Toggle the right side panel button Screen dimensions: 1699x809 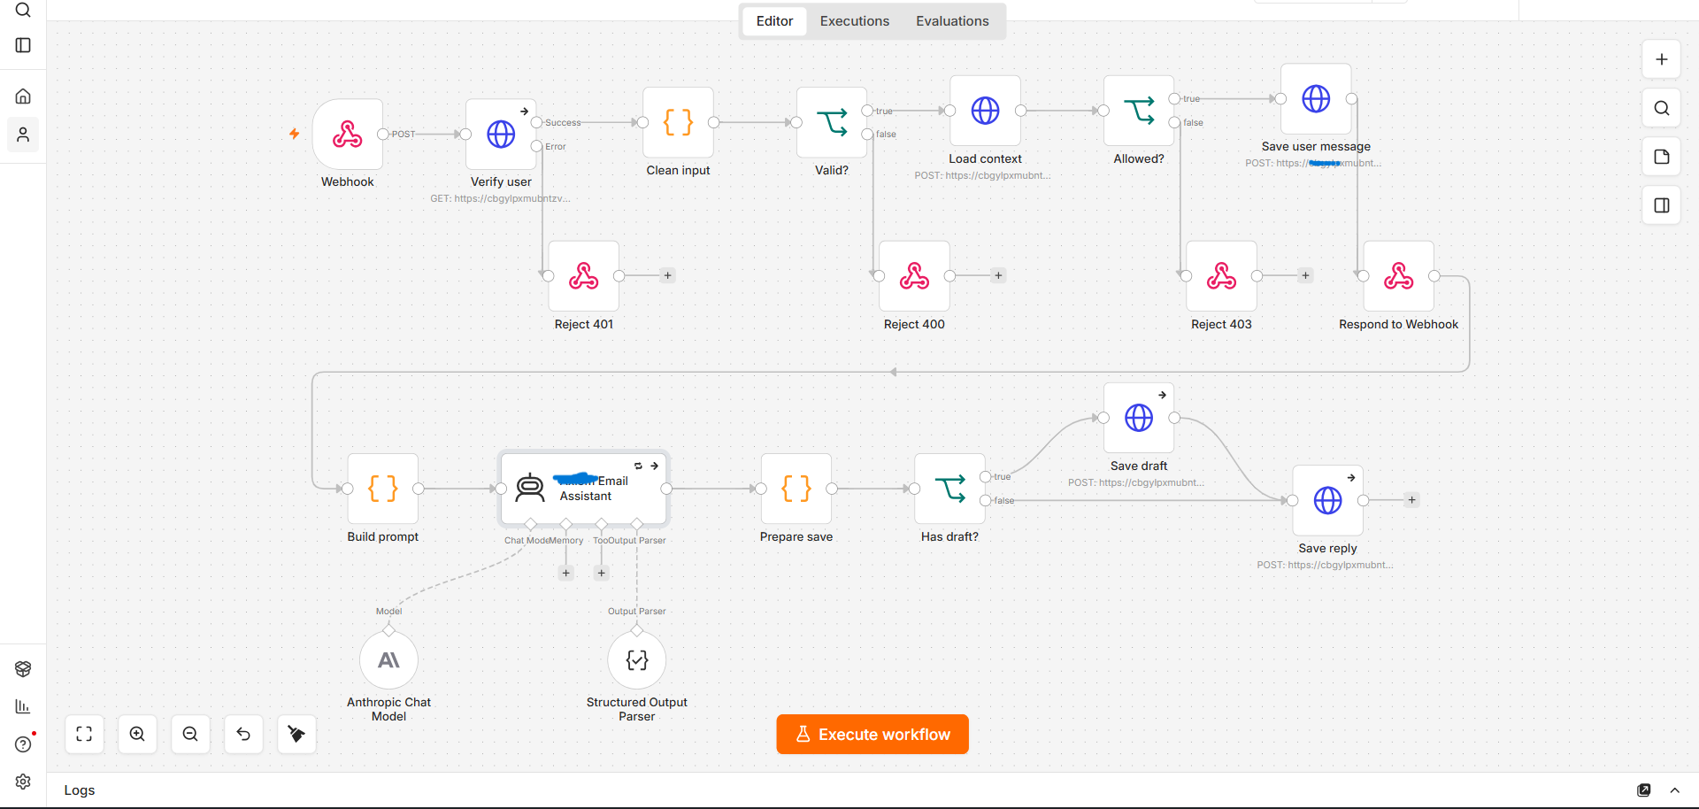click(x=1662, y=205)
